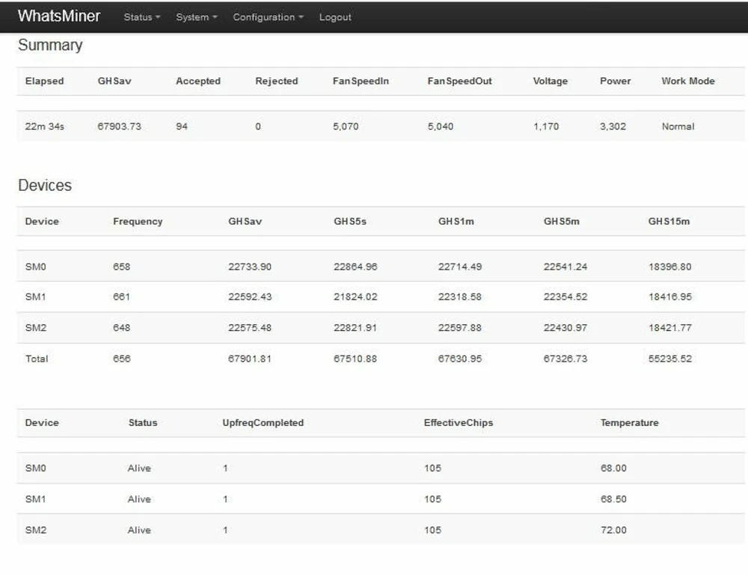748x575 pixels.
Task: Select SM2 GHS5m value 22430.97
Action: [565, 328]
